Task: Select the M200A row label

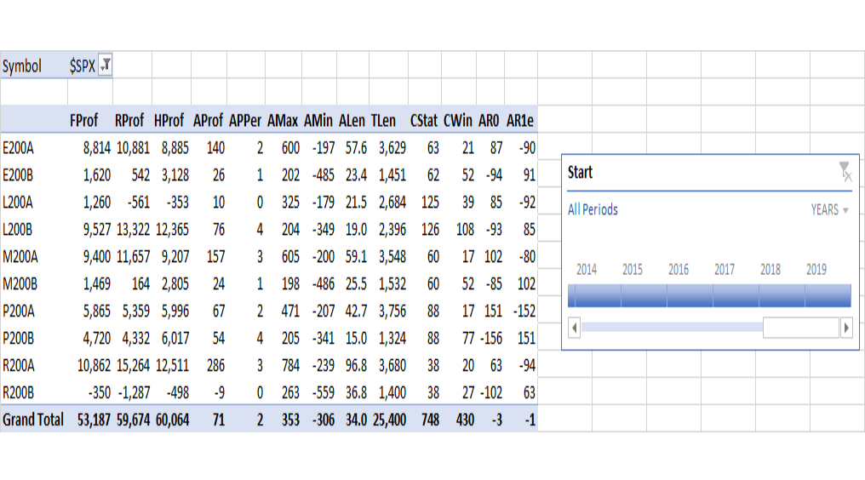Action: coord(20,256)
